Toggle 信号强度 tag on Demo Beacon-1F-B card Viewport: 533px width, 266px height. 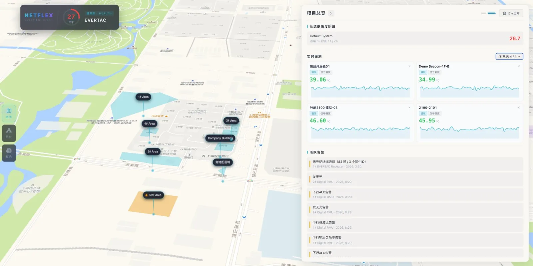[434, 72]
